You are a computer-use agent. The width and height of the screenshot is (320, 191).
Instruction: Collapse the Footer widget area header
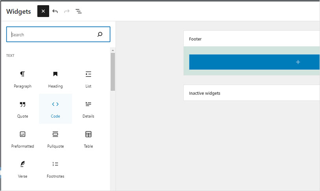252,39
